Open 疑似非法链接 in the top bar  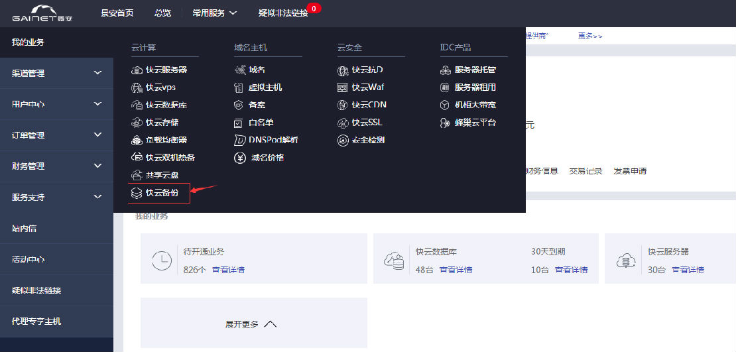click(x=283, y=13)
